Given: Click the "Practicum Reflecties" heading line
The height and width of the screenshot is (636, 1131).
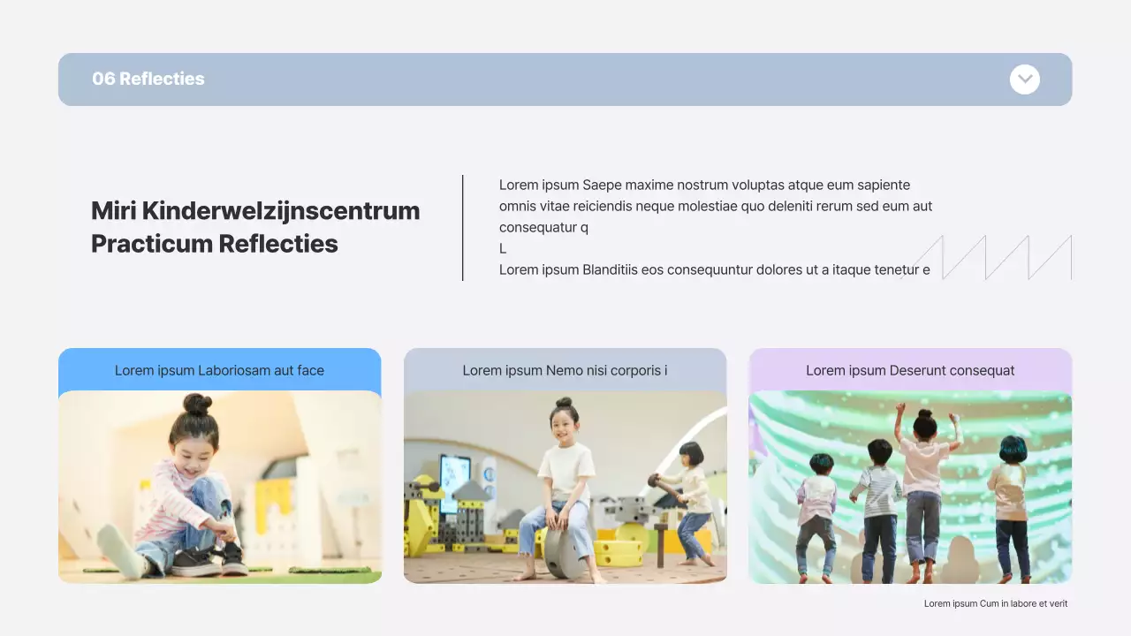Looking at the screenshot, I should pyautogui.click(x=215, y=244).
